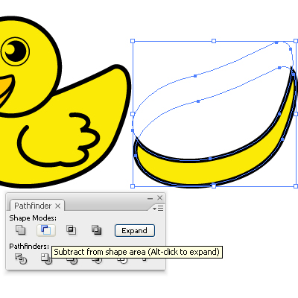Image resolution: width=298 pixels, height=298 pixels.
Task: Close the Pathfinder tab with its x
Action: (x=57, y=206)
